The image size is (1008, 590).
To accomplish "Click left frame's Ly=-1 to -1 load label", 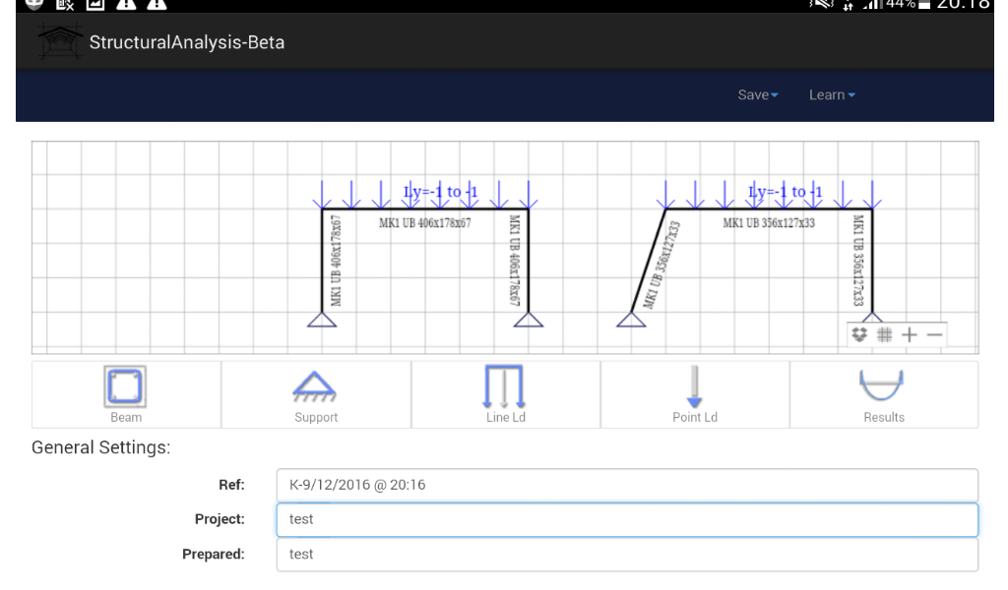I will tap(440, 192).
